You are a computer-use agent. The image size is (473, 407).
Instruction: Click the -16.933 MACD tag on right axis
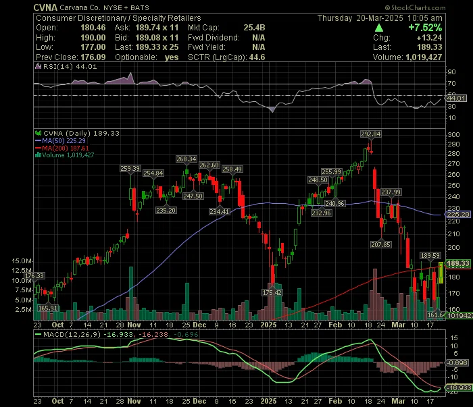point(458,387)
